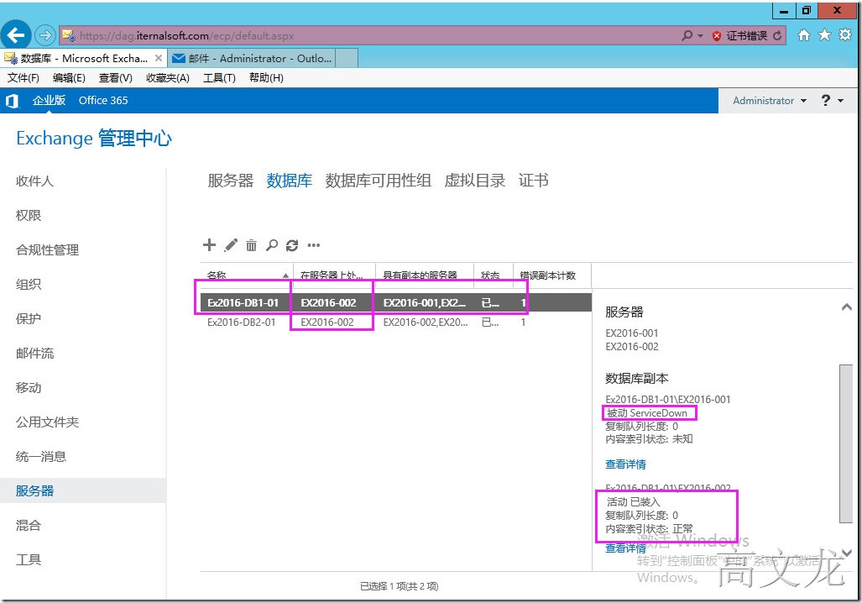
Task: Open the browser home icon
Action: pos(804,35)
